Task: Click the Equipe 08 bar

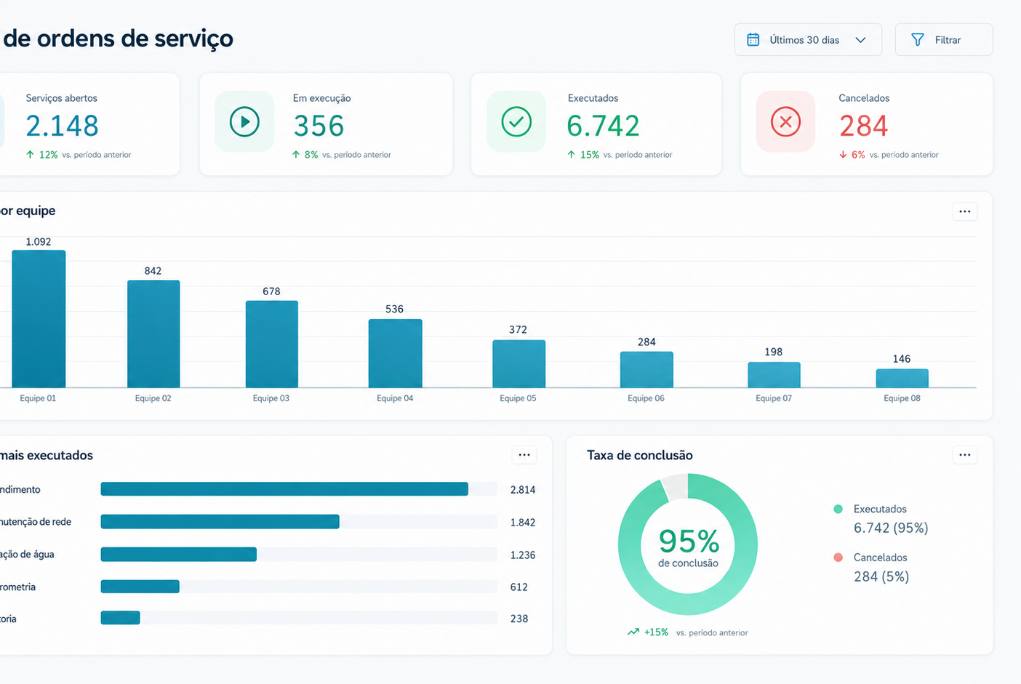Action: (x=902, y=378)
